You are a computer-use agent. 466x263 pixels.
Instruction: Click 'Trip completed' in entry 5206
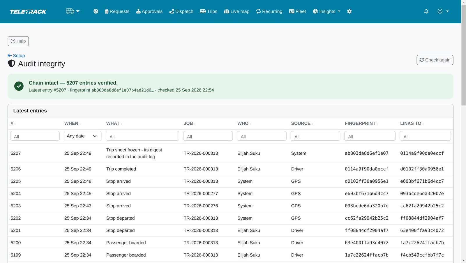(x=121, y=169)
